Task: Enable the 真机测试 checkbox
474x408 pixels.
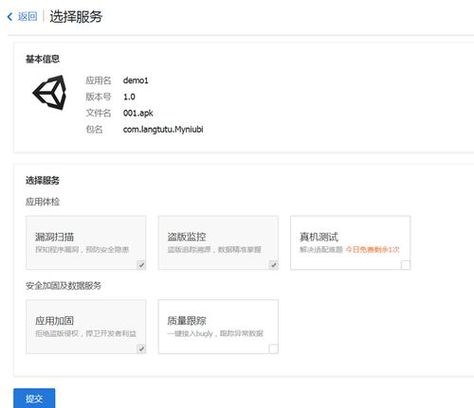Action: 406,265
